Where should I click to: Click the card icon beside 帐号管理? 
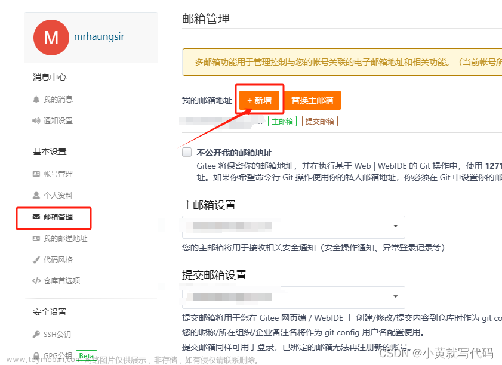tap(36, 174)
